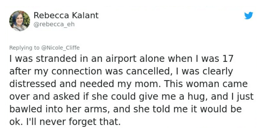Click the word "connection" in the tweet
Screen dimensions: 264x137
click(x=77, y=71)
